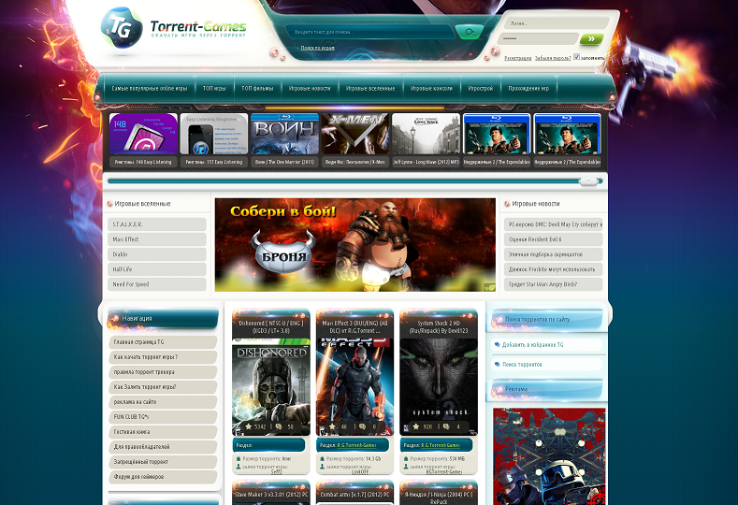Open the 'ТОП игры' menu item
The height and width of the screenshot is (505, 738).
(214, 89)
